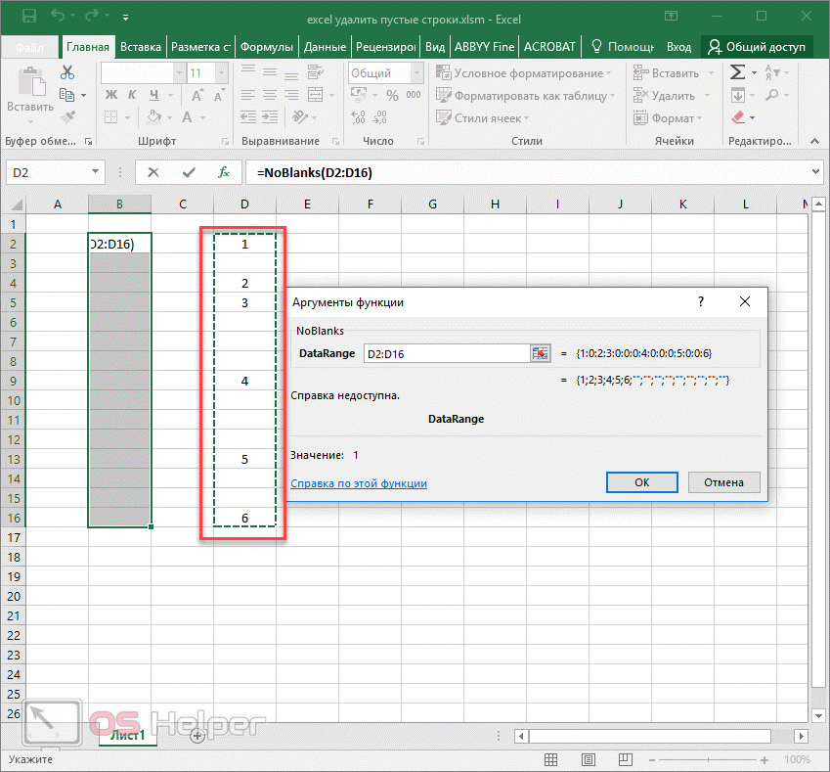Confirm entry with formula bar checkmark
Screen dimensions: 830x772
[x=189, y=172]
